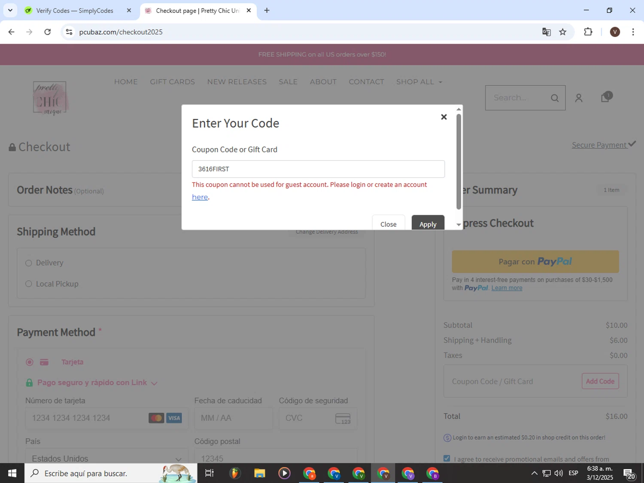Follow the 'here' login link
This screenshot has height=483, width=644.
point(200,197)
